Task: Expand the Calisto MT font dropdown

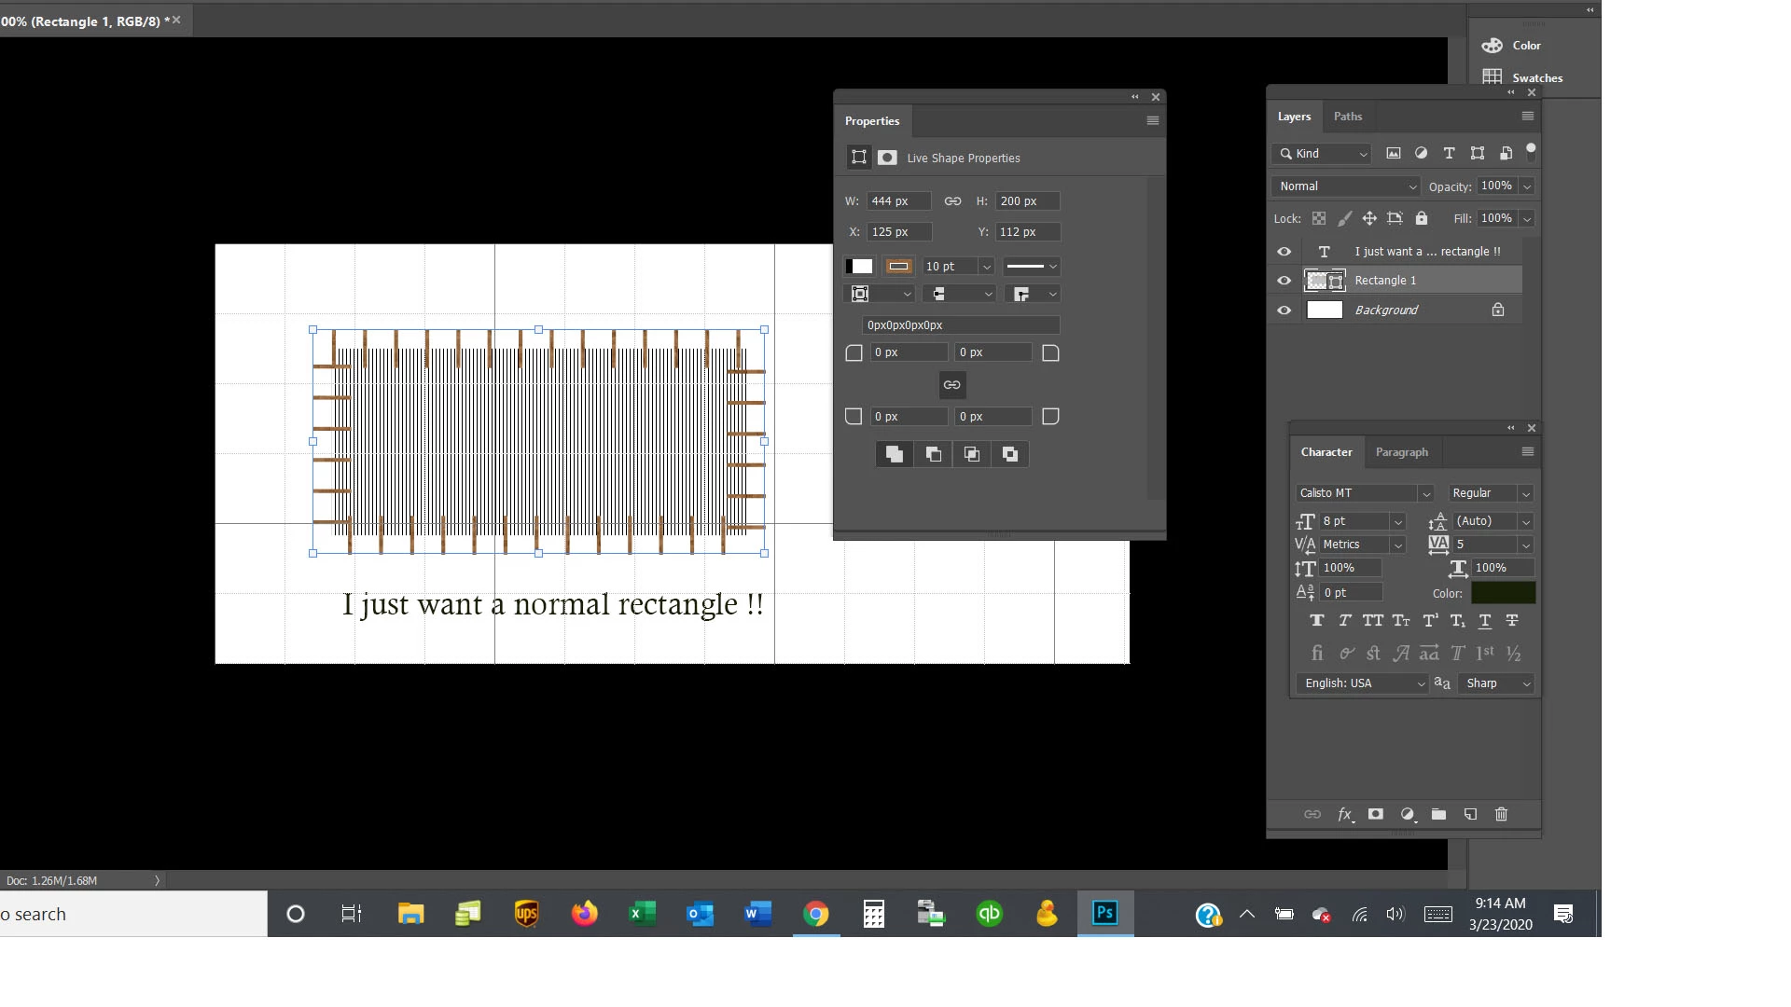Action: coord(1424,493)
